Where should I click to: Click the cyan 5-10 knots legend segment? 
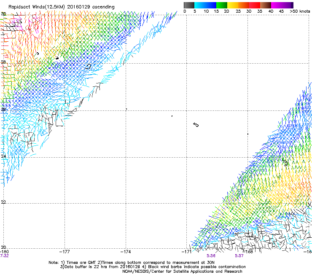200,5
